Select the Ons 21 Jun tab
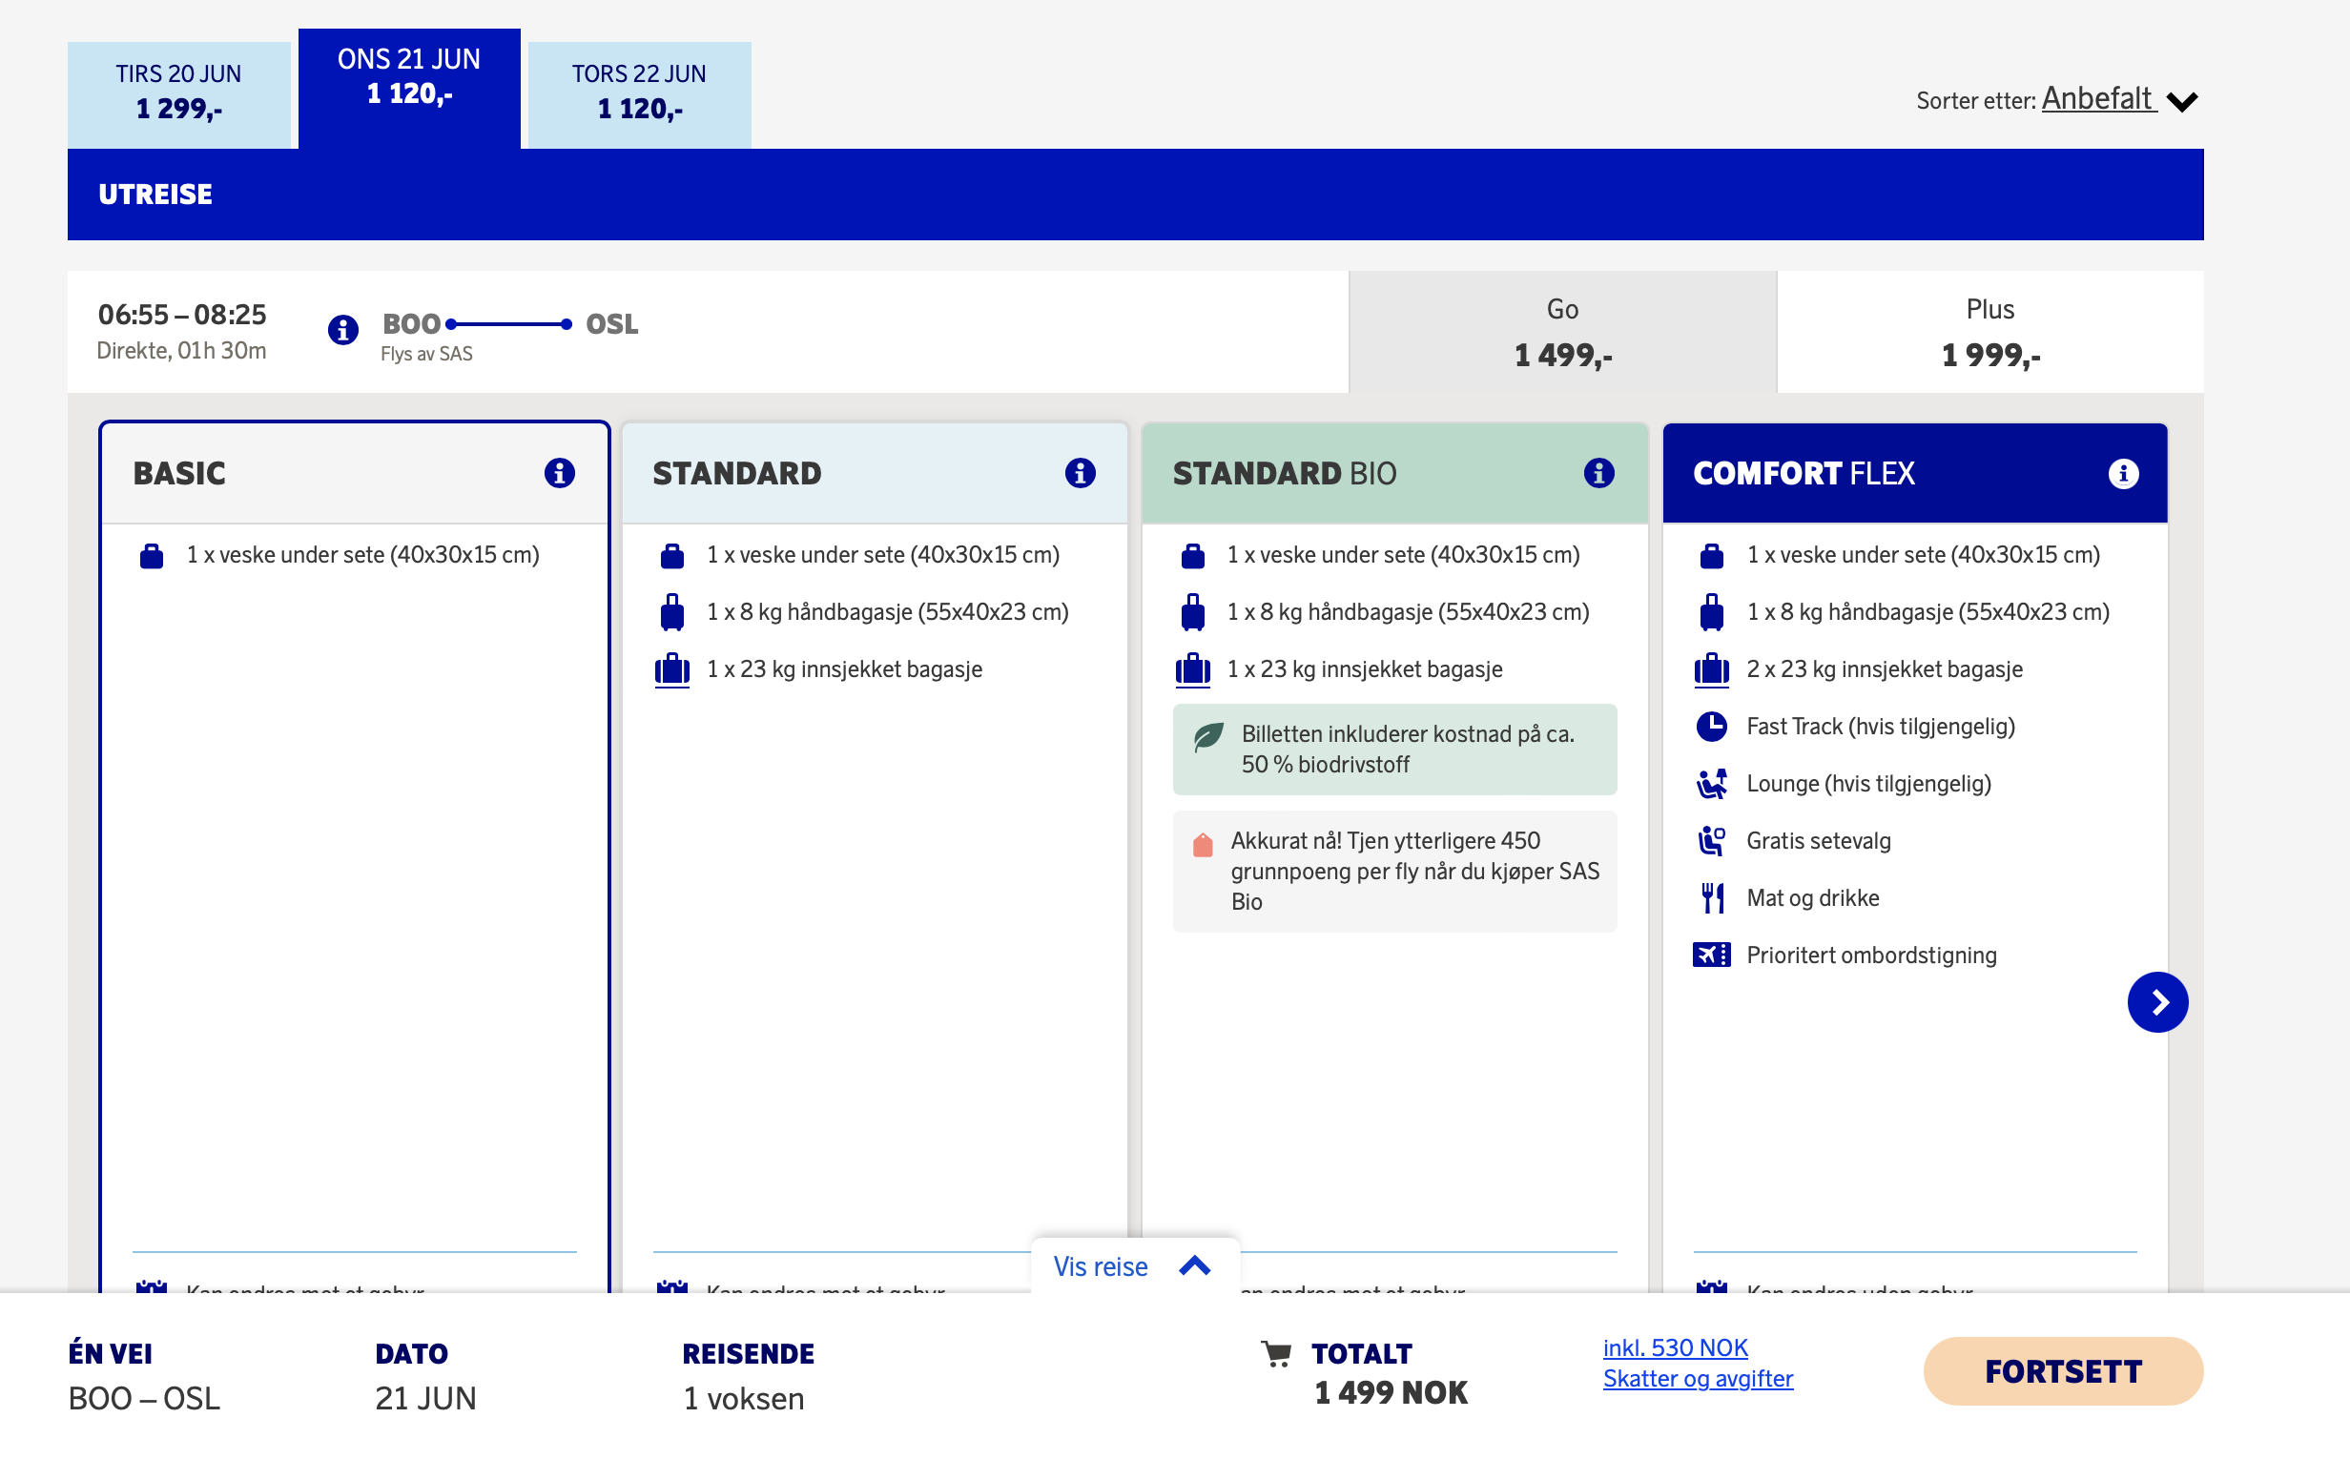 click(409, 89)
